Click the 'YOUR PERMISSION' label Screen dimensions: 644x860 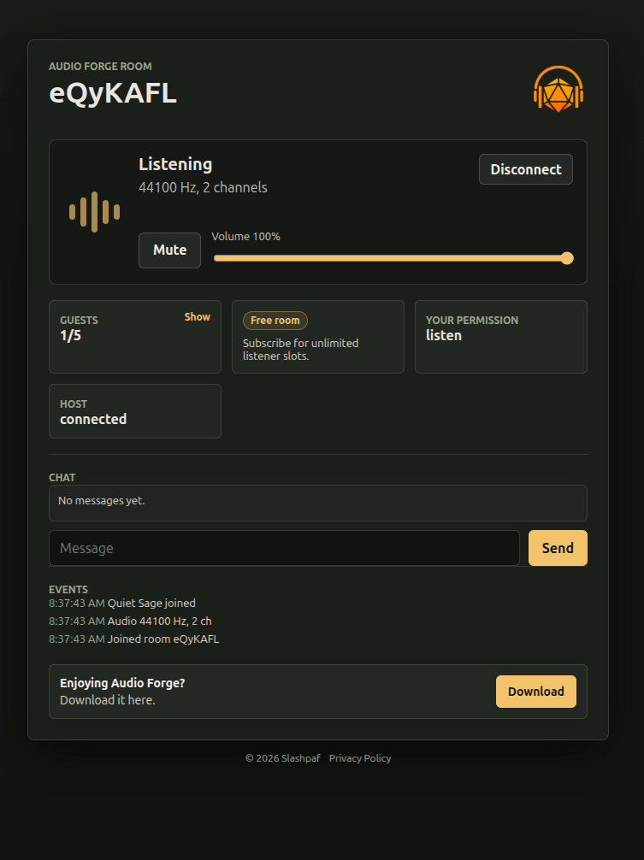[x=472, y=321]
